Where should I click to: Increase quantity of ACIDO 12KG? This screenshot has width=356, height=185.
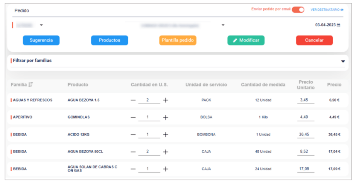[165, 134]
